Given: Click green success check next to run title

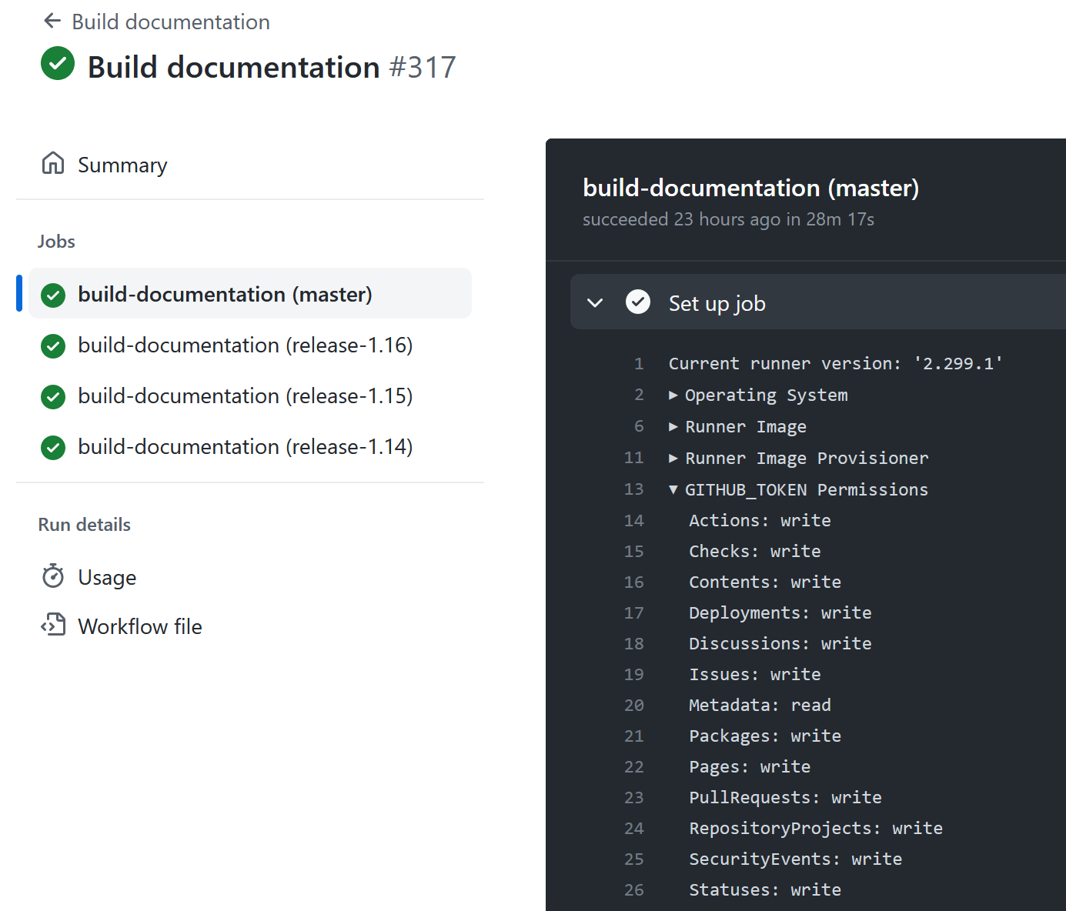Looking at the screenshot, I should click(x=58, y=63).
